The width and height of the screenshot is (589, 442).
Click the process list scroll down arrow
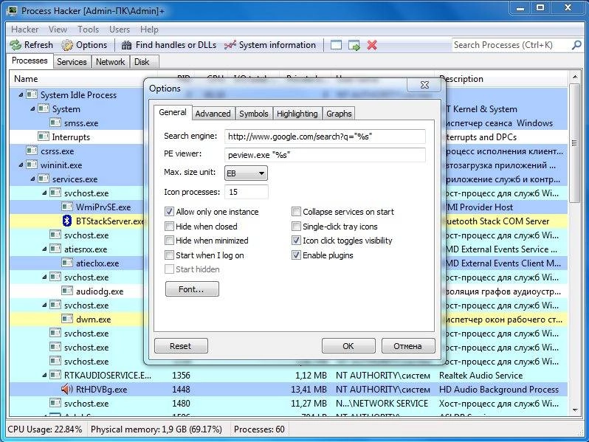(x=574, y=410)
